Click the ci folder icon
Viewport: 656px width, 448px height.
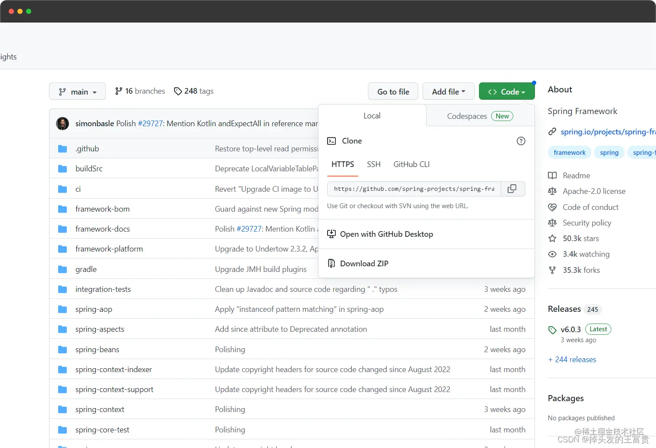(62, 189)
